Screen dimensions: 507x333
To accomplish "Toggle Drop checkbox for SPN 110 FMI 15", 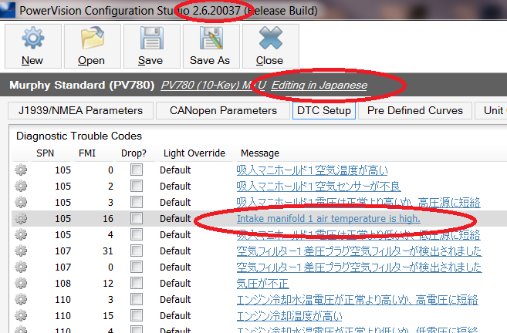I will tap(137, 315).
